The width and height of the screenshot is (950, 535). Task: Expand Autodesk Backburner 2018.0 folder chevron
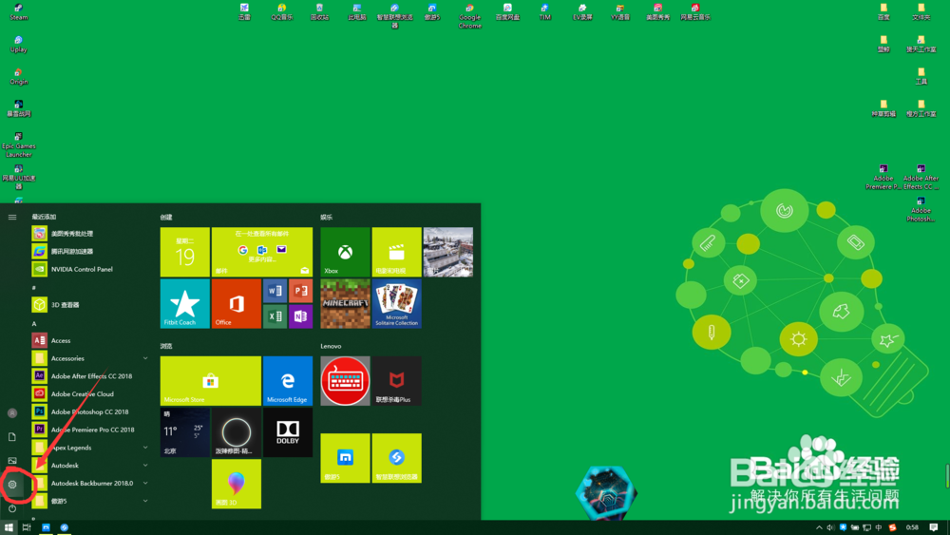[x=145, y=483]
